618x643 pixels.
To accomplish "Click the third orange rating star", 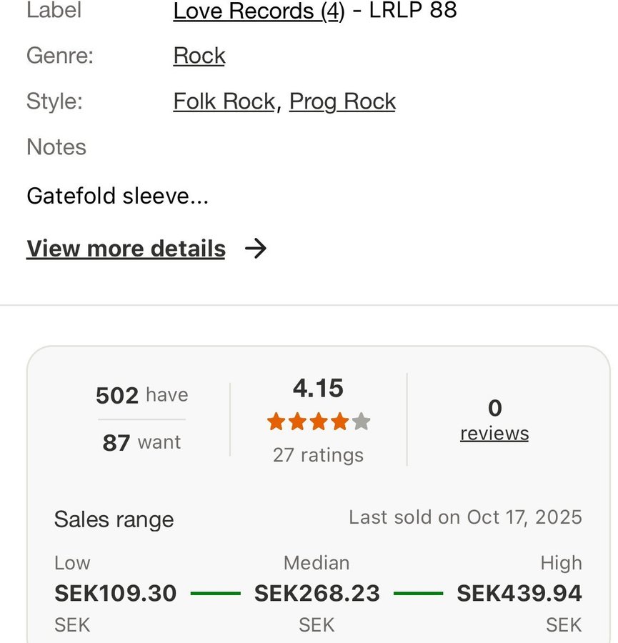I will coord(319,422).
